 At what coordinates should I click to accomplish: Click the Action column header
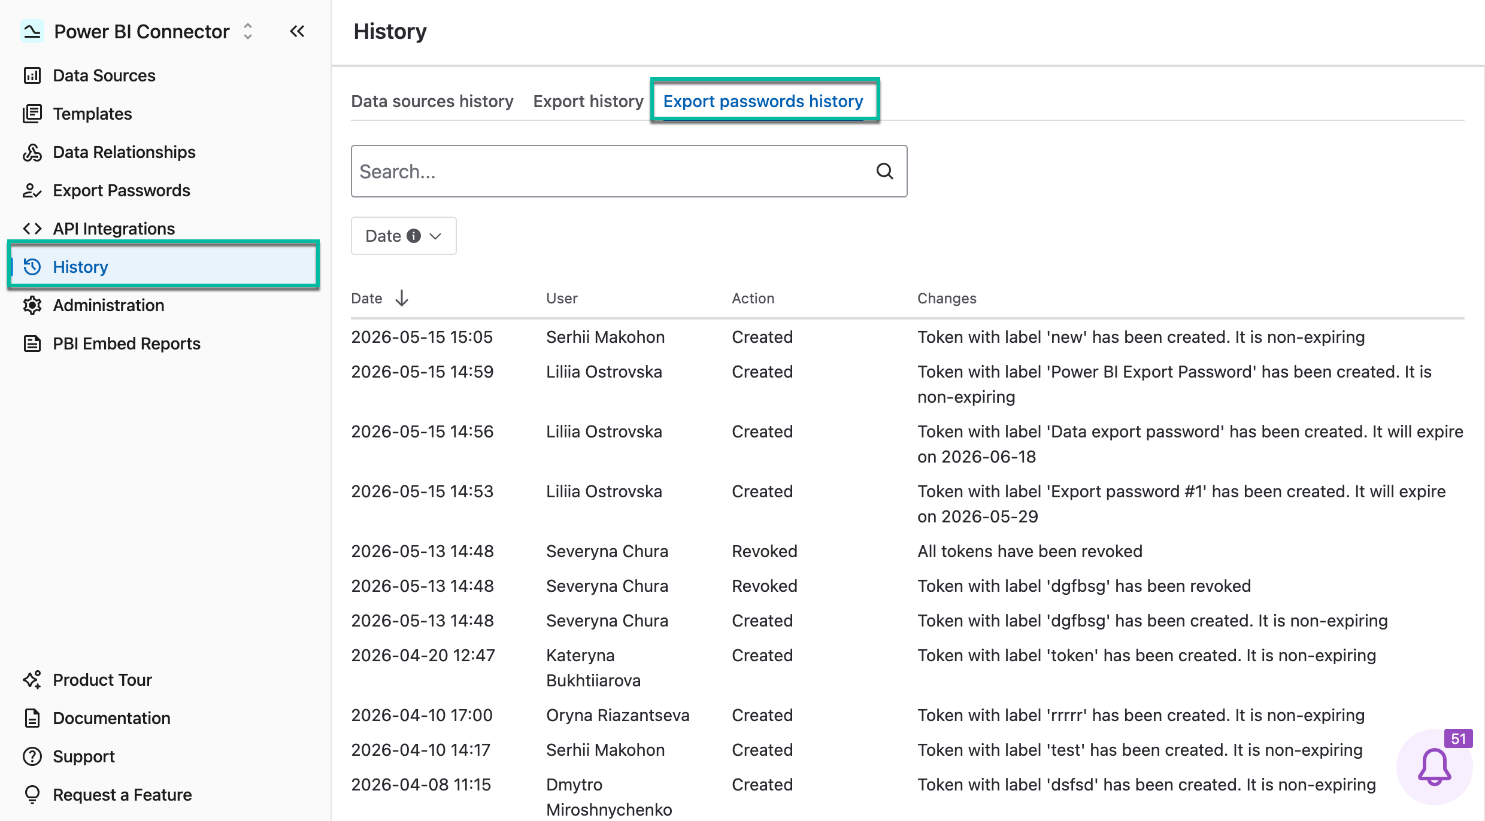point(753,298)
